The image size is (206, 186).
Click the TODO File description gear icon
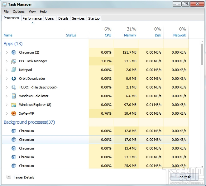tap(14, 87)
